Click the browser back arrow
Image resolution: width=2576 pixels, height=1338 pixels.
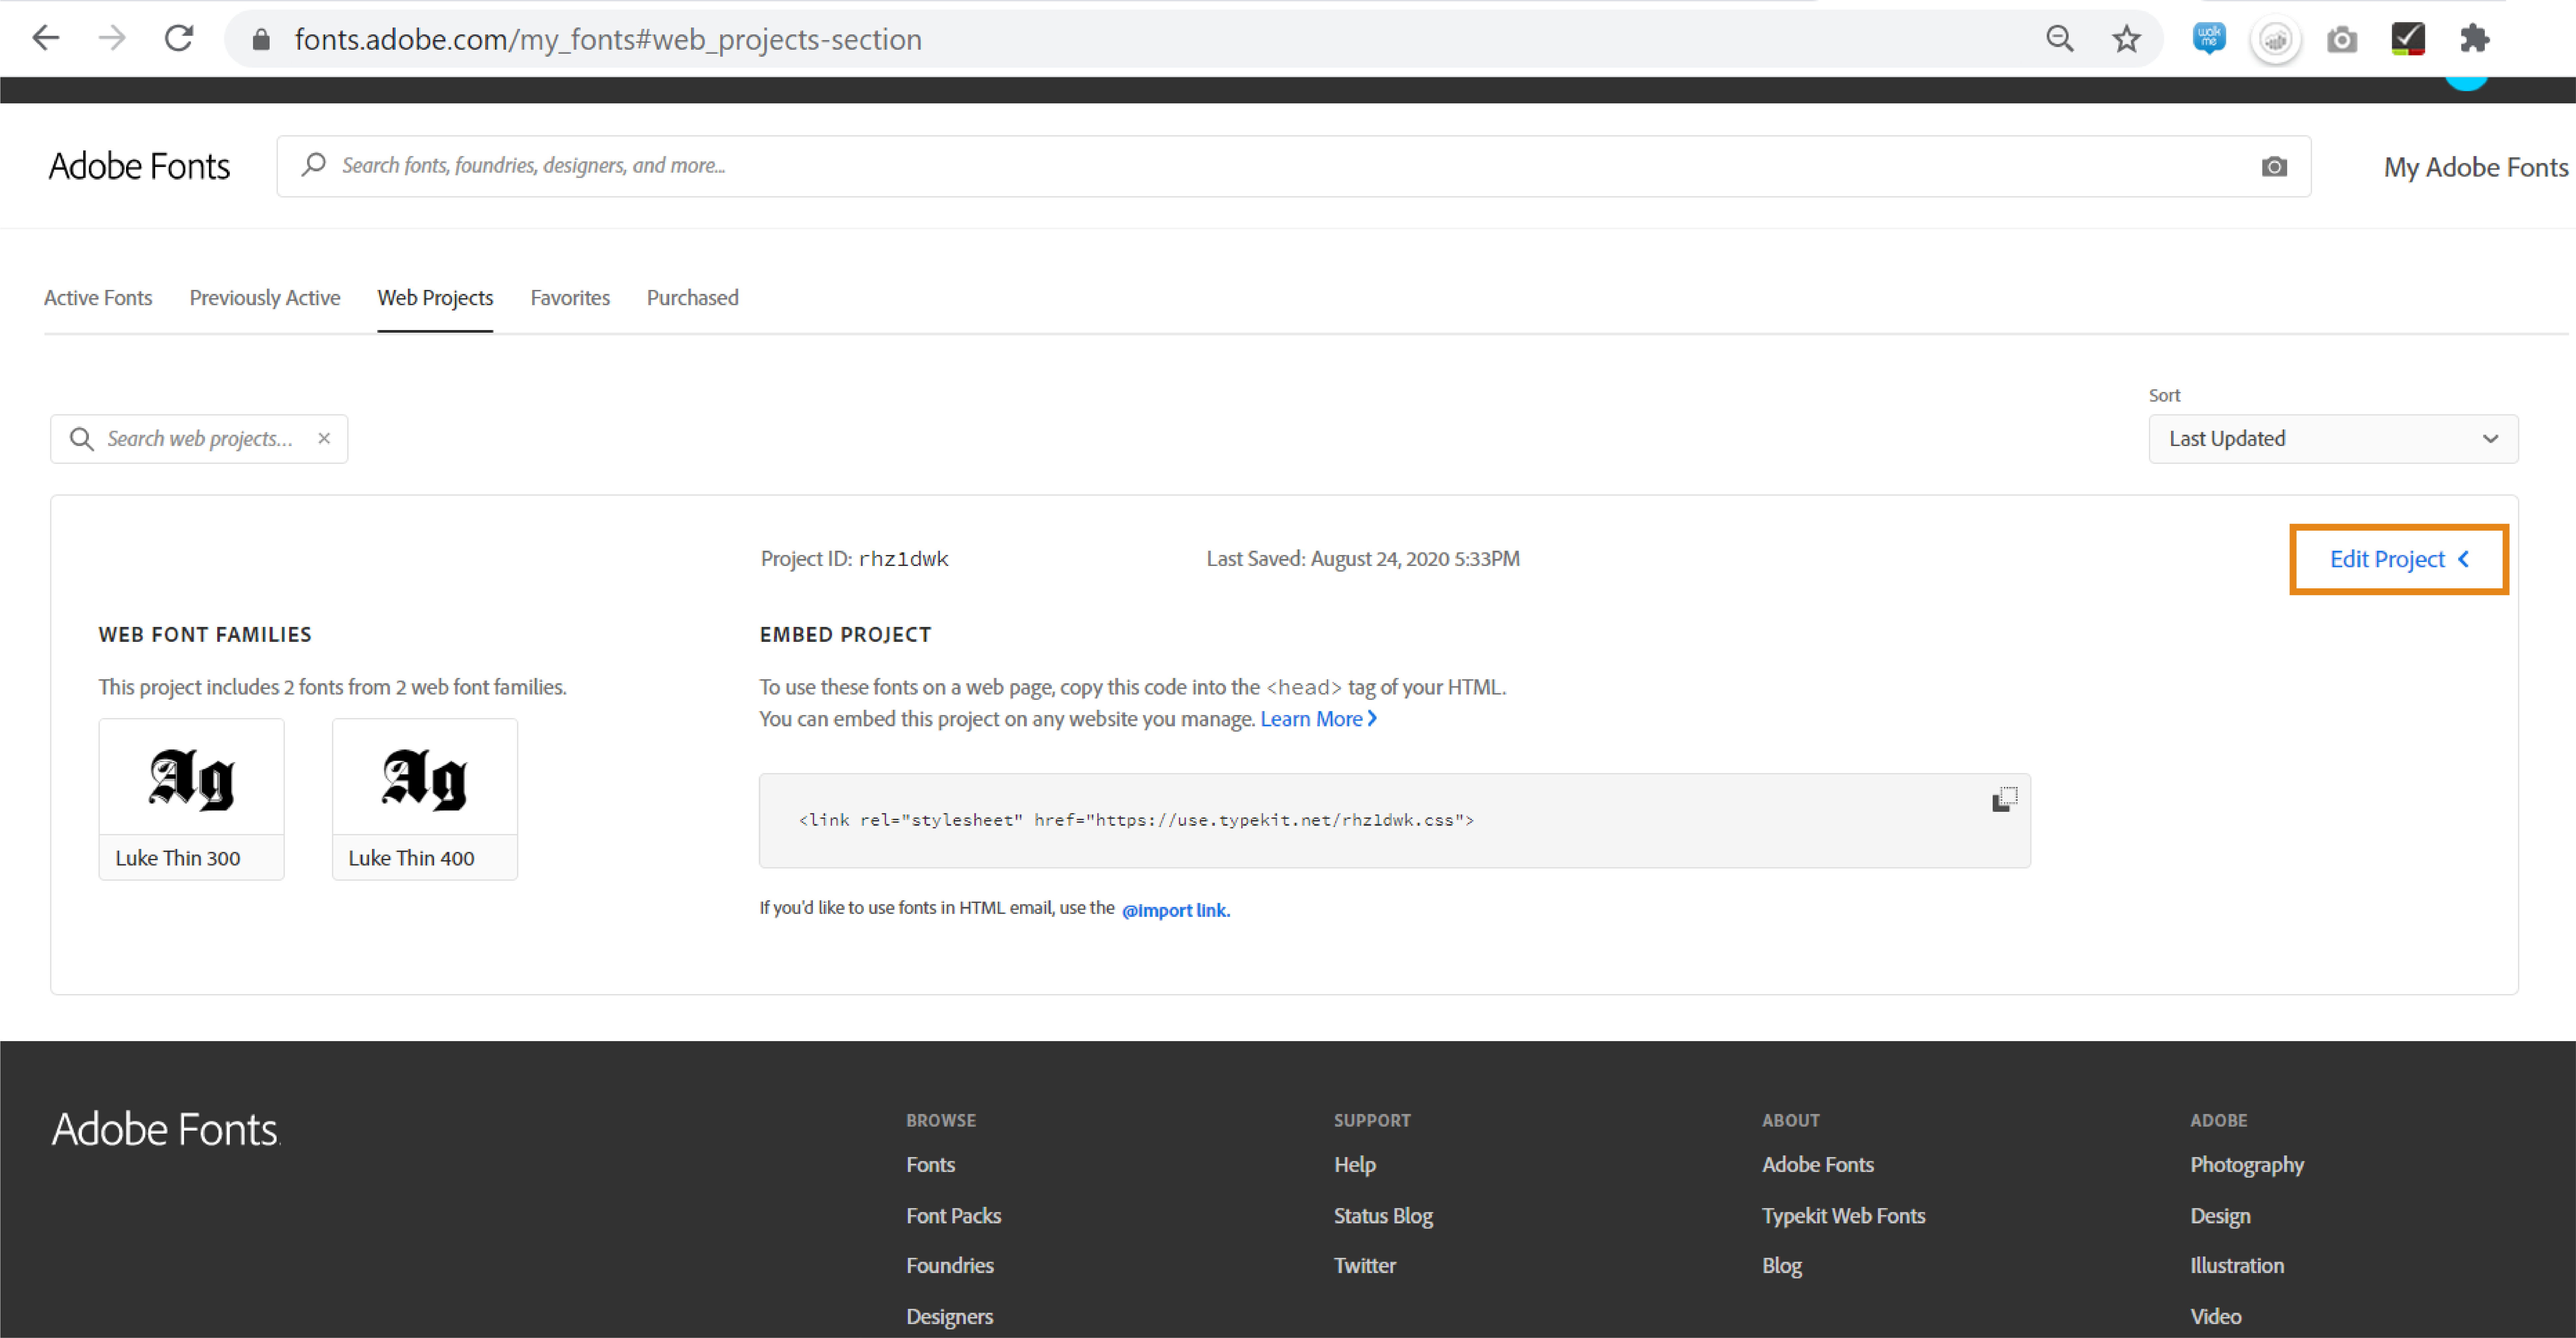pos(46,39)
